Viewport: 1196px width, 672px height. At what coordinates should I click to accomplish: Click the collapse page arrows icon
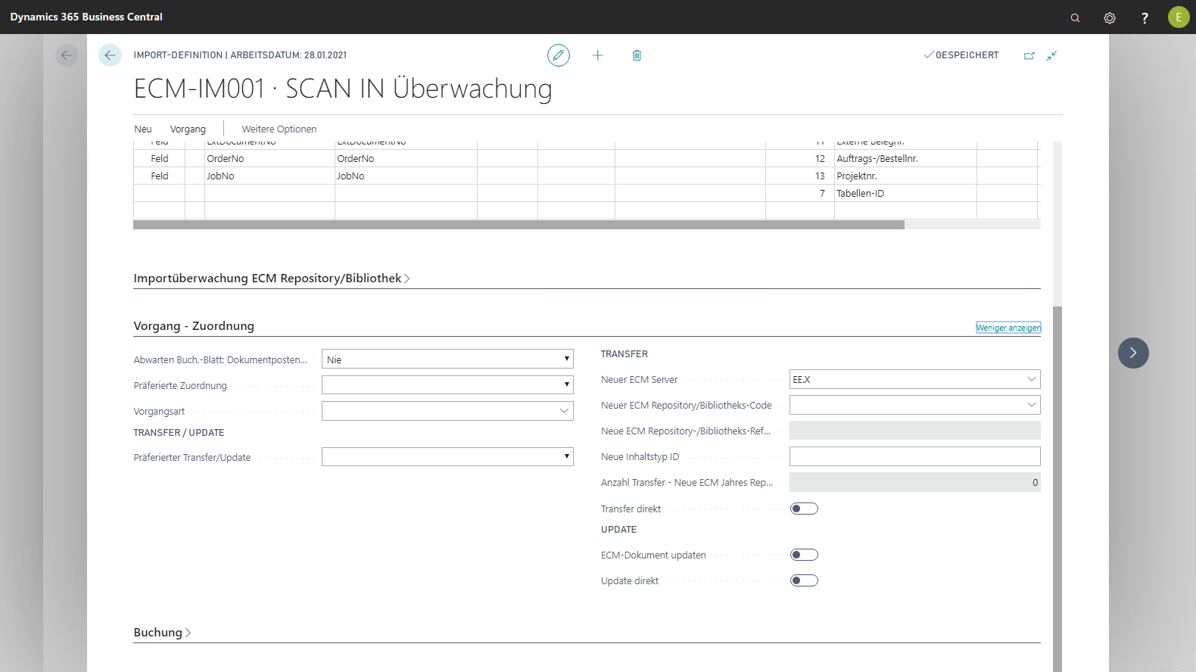pyautogui.click(x=1051, y=55)
